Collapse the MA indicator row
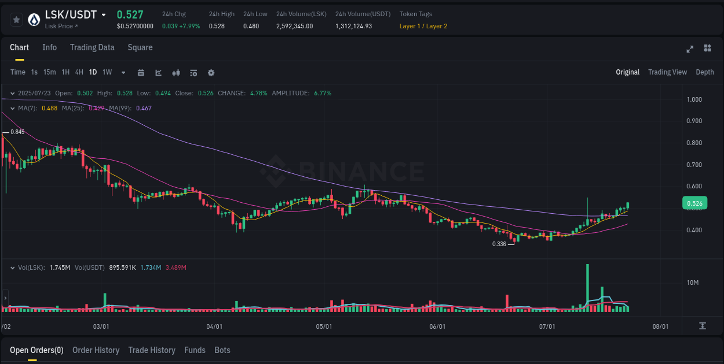This screenshot has width=724, height=364. (12, 108)
